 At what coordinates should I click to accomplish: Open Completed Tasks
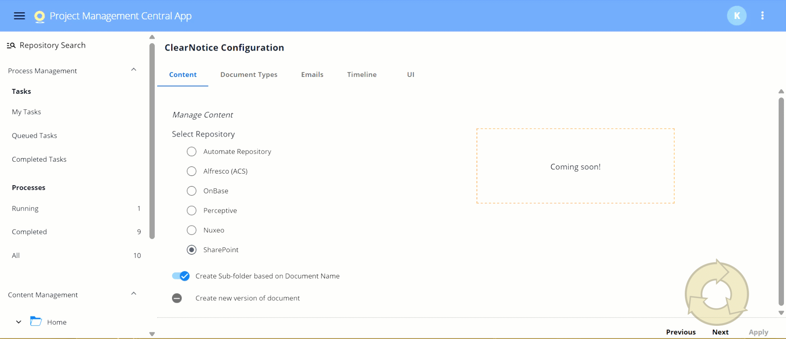[x=39, y=159]
